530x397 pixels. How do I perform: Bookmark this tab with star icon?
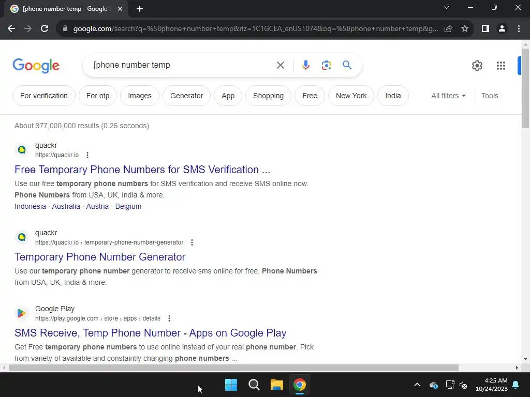(465, 29)
